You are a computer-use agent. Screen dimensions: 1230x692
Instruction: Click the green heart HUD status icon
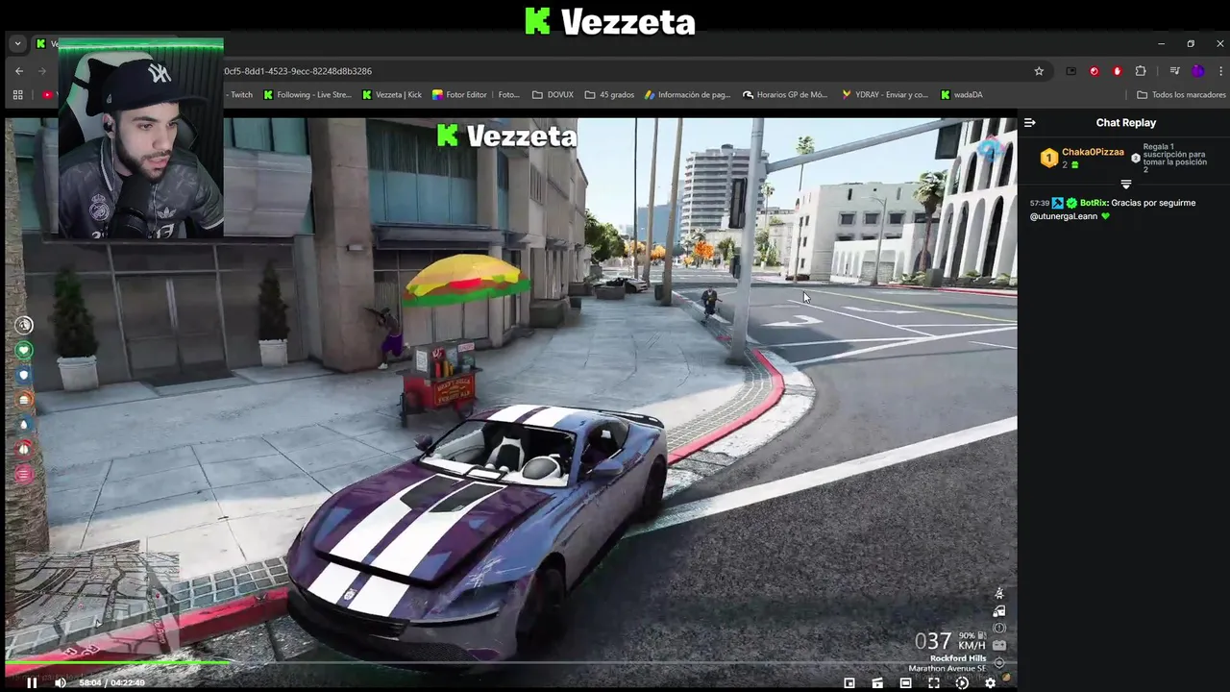[x=24, y=350]
